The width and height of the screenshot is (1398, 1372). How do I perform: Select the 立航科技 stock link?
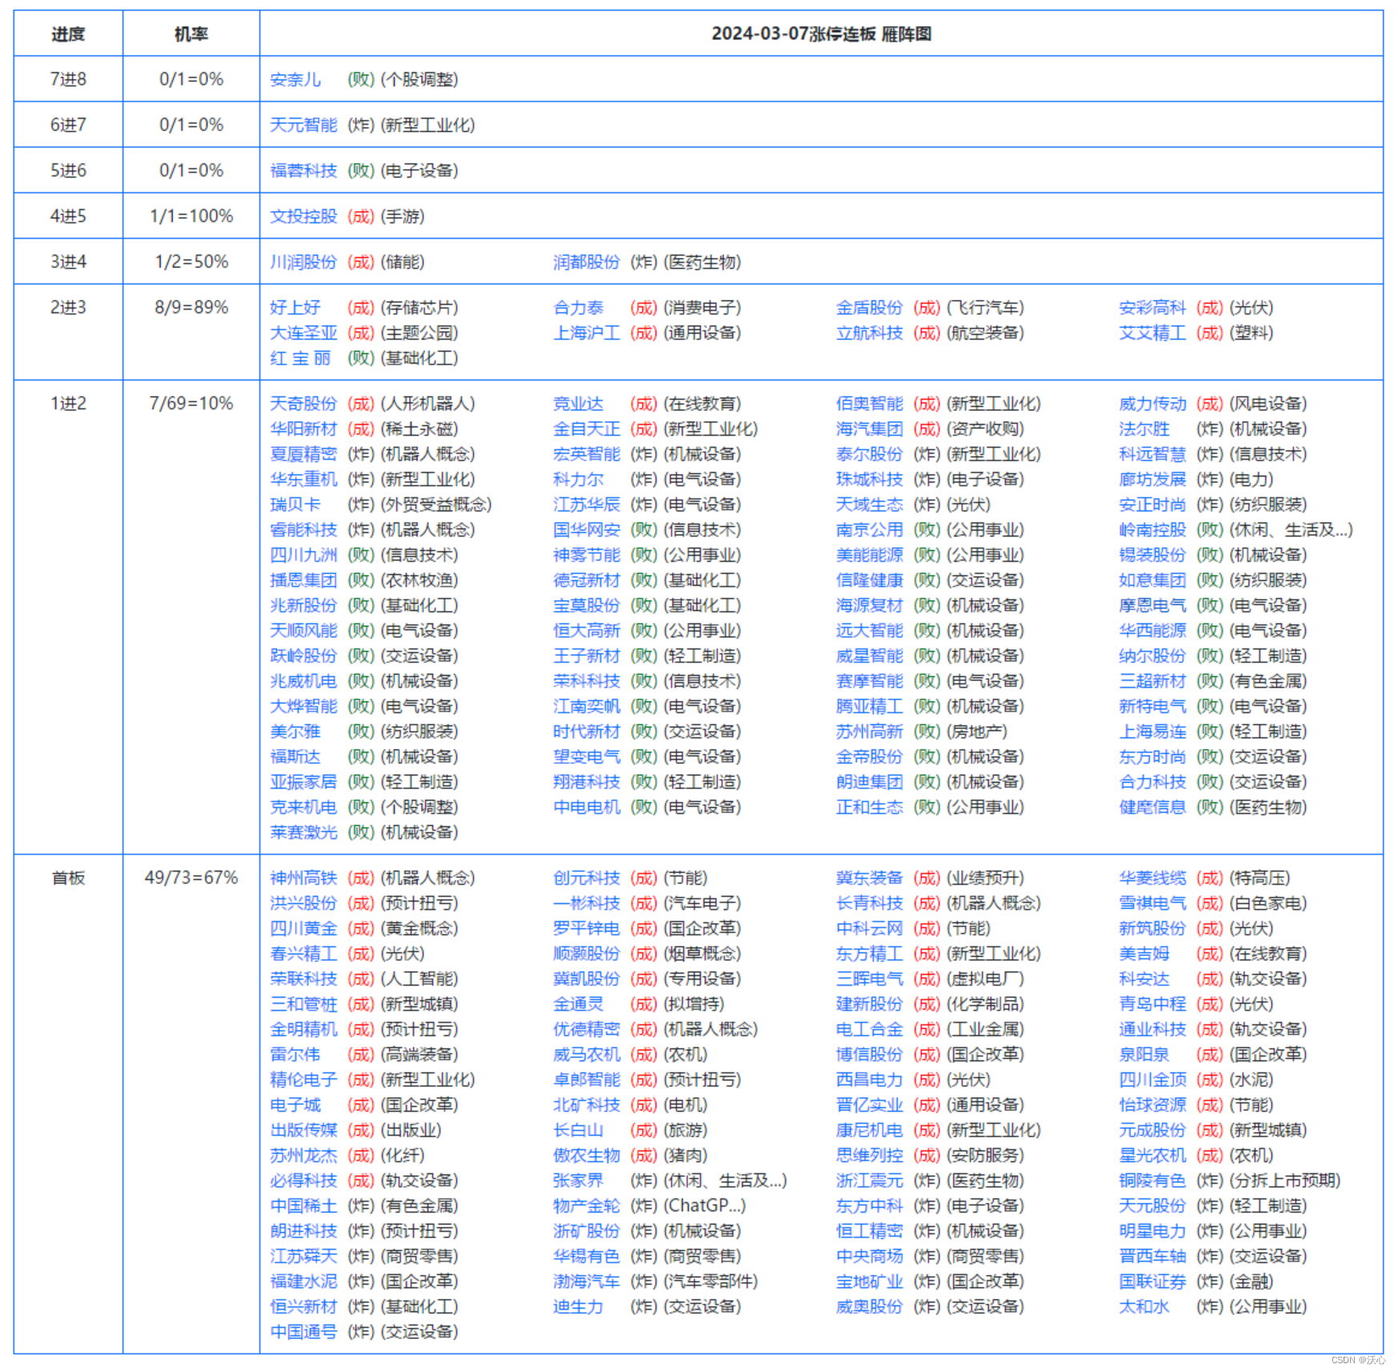point(869,333)
